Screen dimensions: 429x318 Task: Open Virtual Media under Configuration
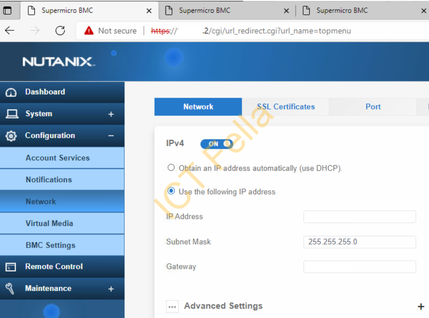point(62,223)
